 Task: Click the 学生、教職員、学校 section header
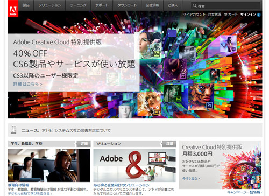pos(26,144)
